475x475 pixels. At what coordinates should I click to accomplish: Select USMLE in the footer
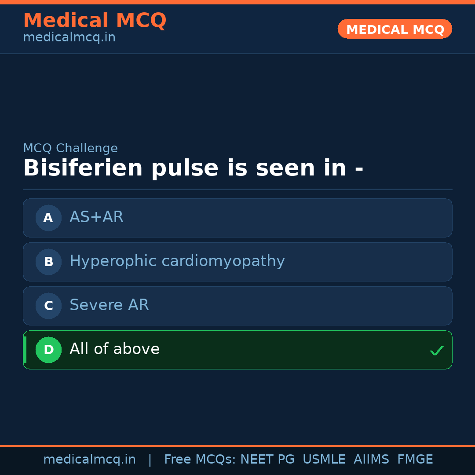pyautogui.click(x=324, y=460)
